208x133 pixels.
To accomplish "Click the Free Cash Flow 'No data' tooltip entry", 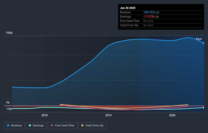I will tap(148, 21).
